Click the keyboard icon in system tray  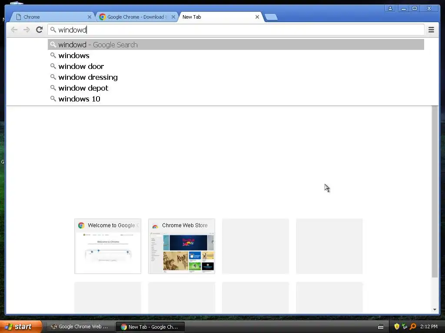381,327
